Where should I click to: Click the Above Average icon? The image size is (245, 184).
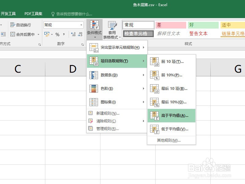pyautogui.click(x=155, y=116)
